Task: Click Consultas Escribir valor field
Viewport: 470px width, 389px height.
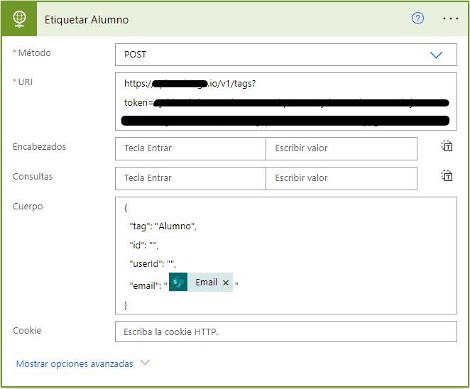Action: coord(341,178)
